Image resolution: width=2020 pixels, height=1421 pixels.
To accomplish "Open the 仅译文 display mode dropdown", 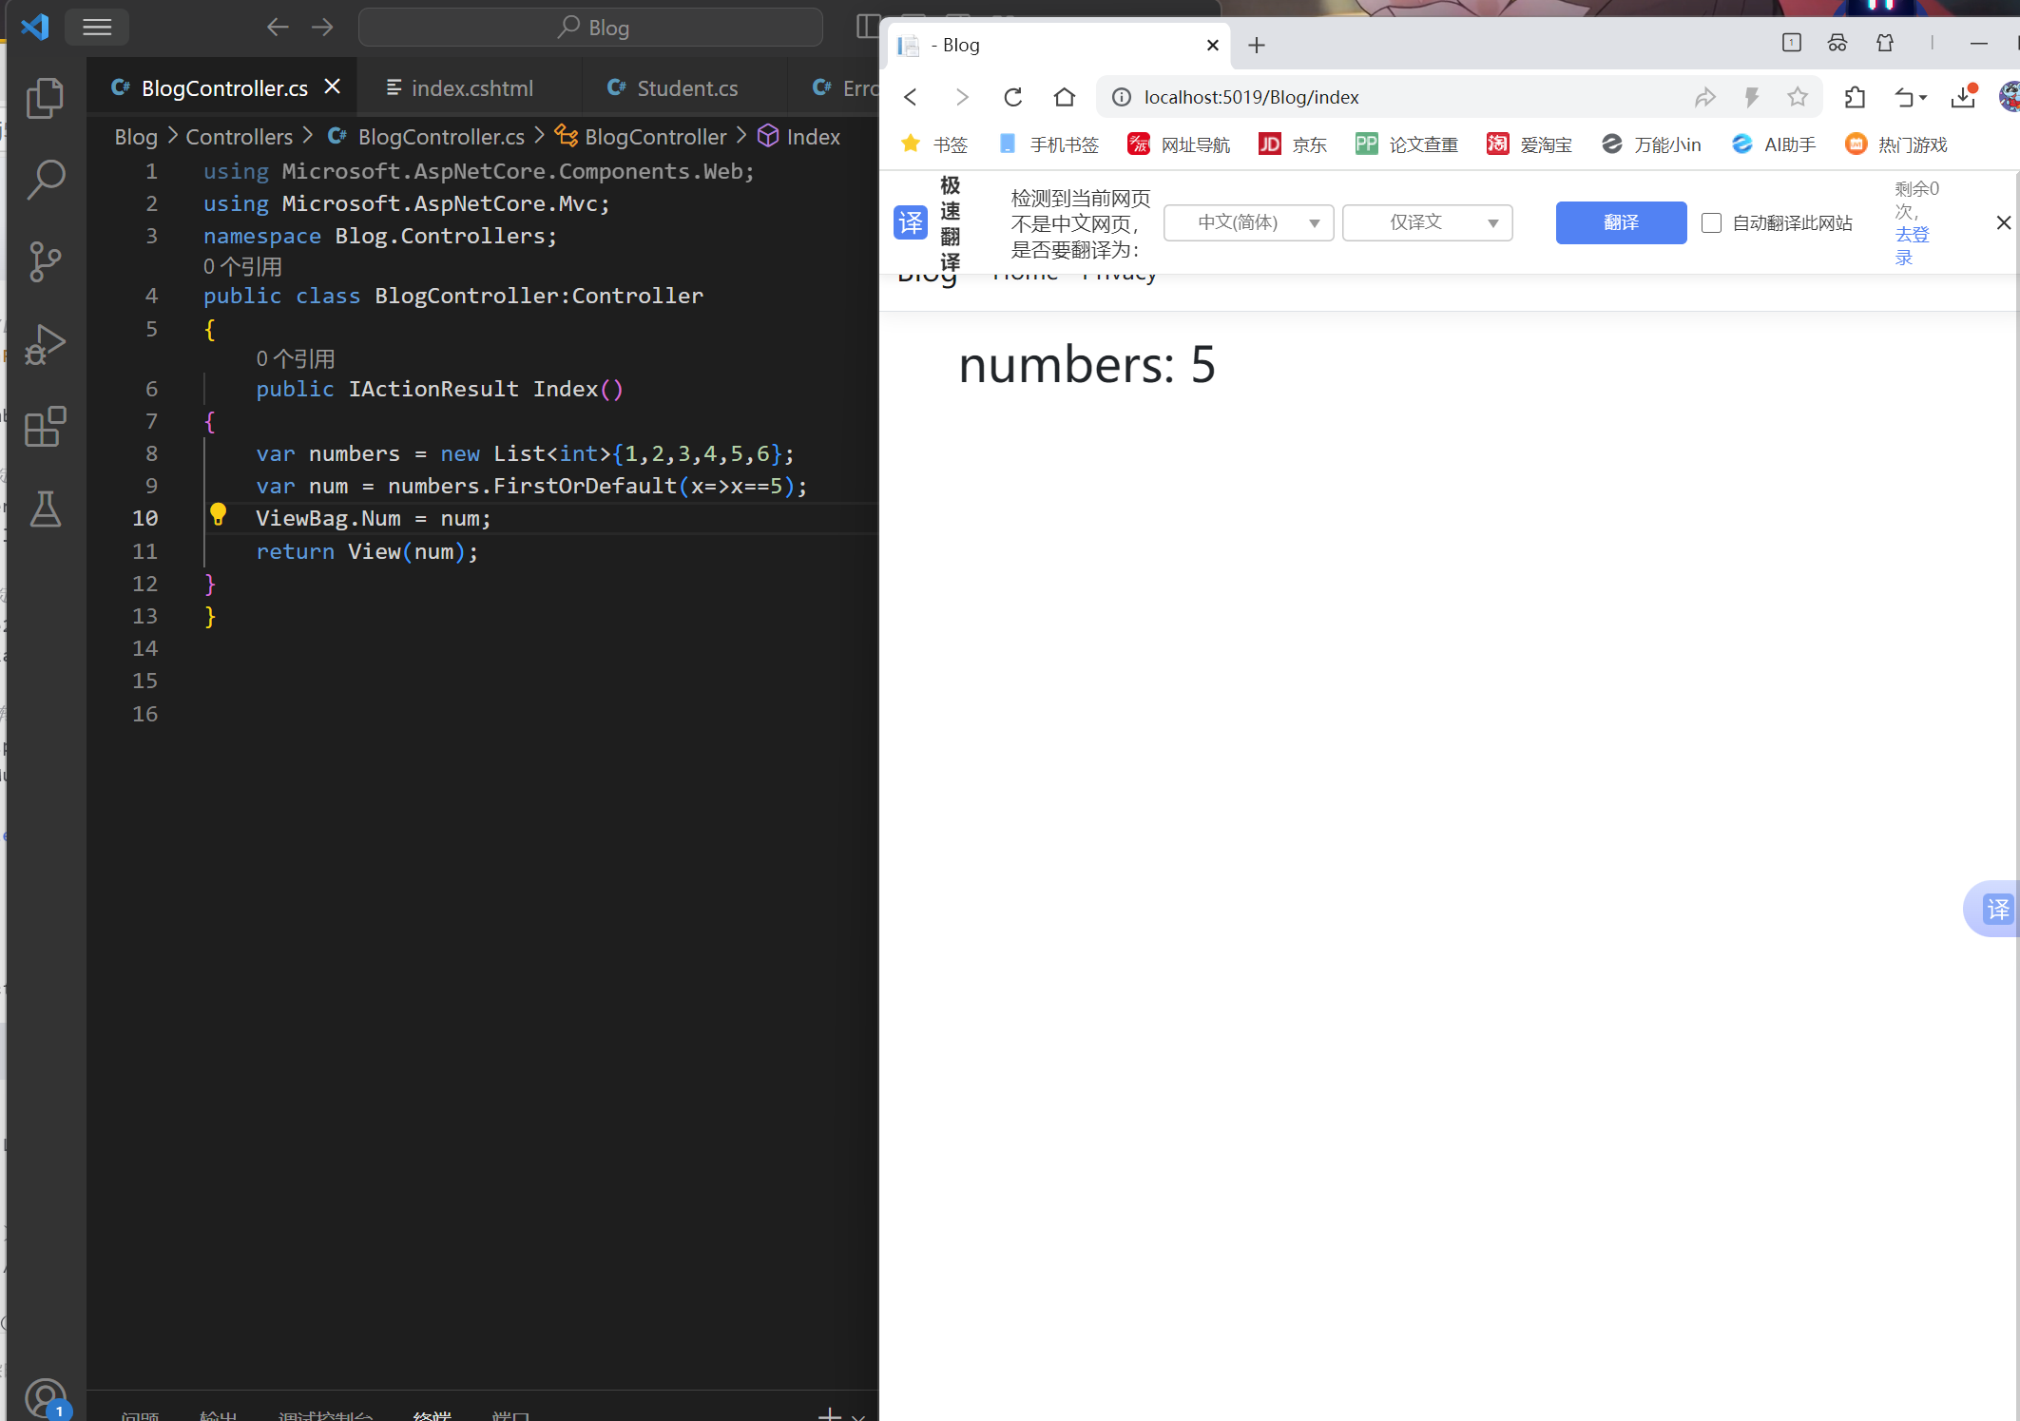I will 1427,222.
